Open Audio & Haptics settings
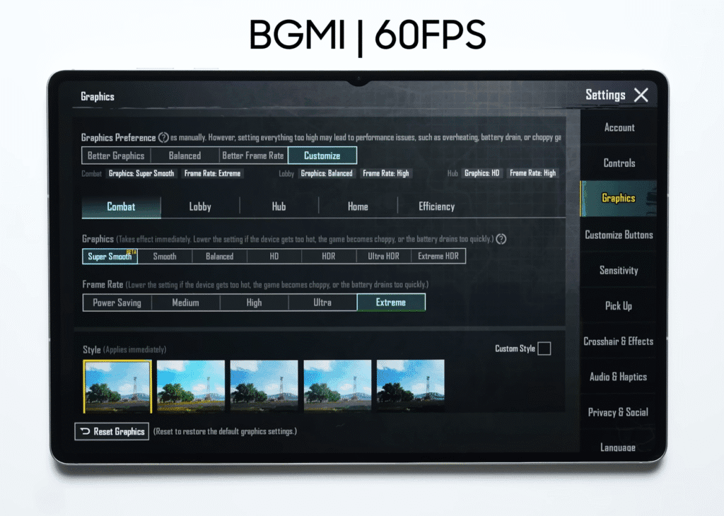The height and width of the screenshot is (516, 724). [x=619, y=377]
